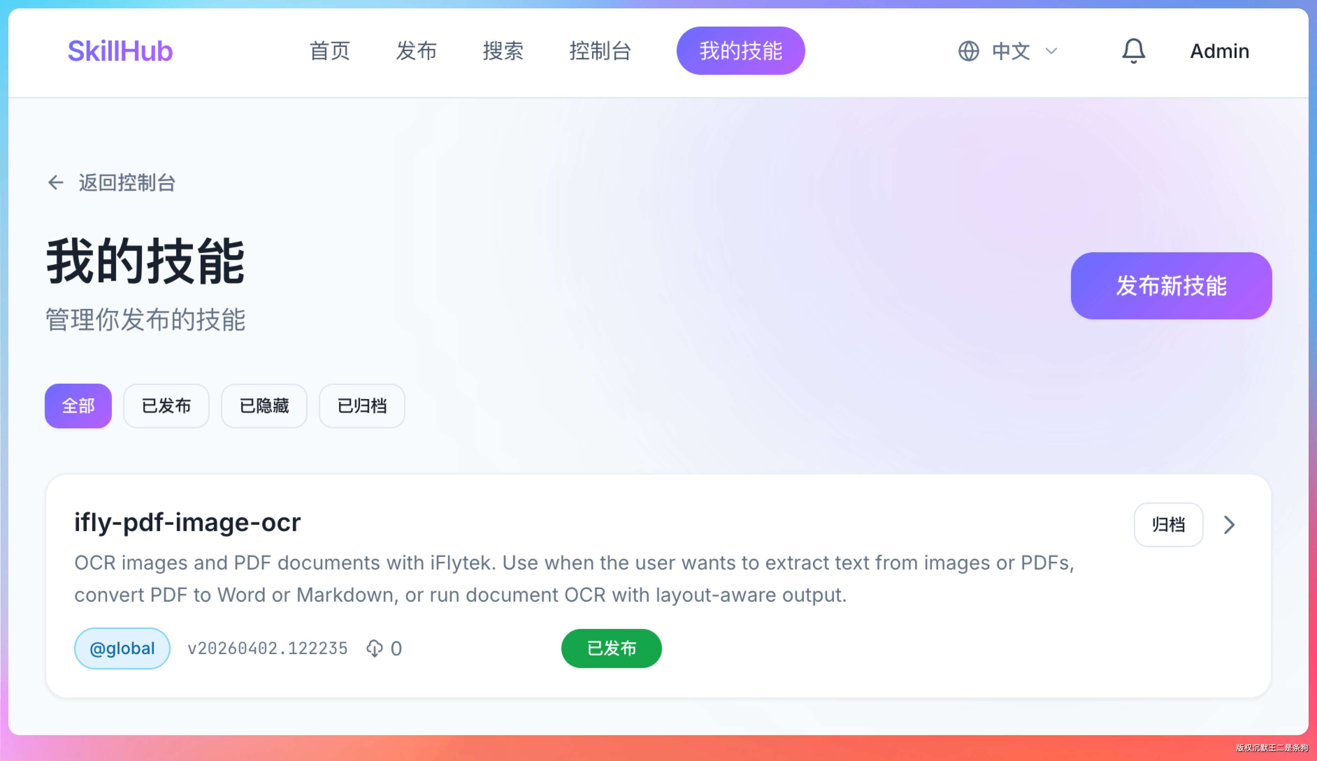Click the SkillHub logo
This screenshot has width=1317, height=761.
(x=120, y=51)
